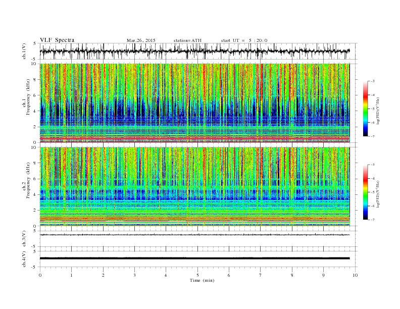Click the "ch.1(V)" waveform axis label
The width and height of the screenshot is (400, 309).
click(24, 51)
